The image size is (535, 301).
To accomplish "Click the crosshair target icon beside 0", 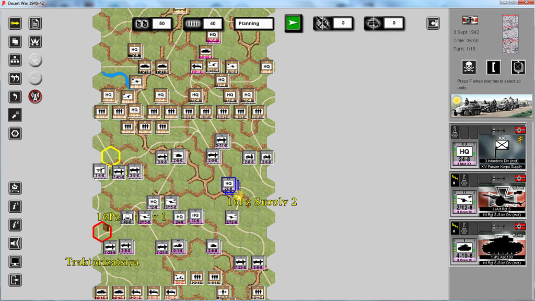I will 373,23.
